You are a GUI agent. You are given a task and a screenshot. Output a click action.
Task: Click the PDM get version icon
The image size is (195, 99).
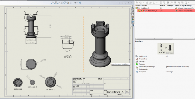[141, 2]
